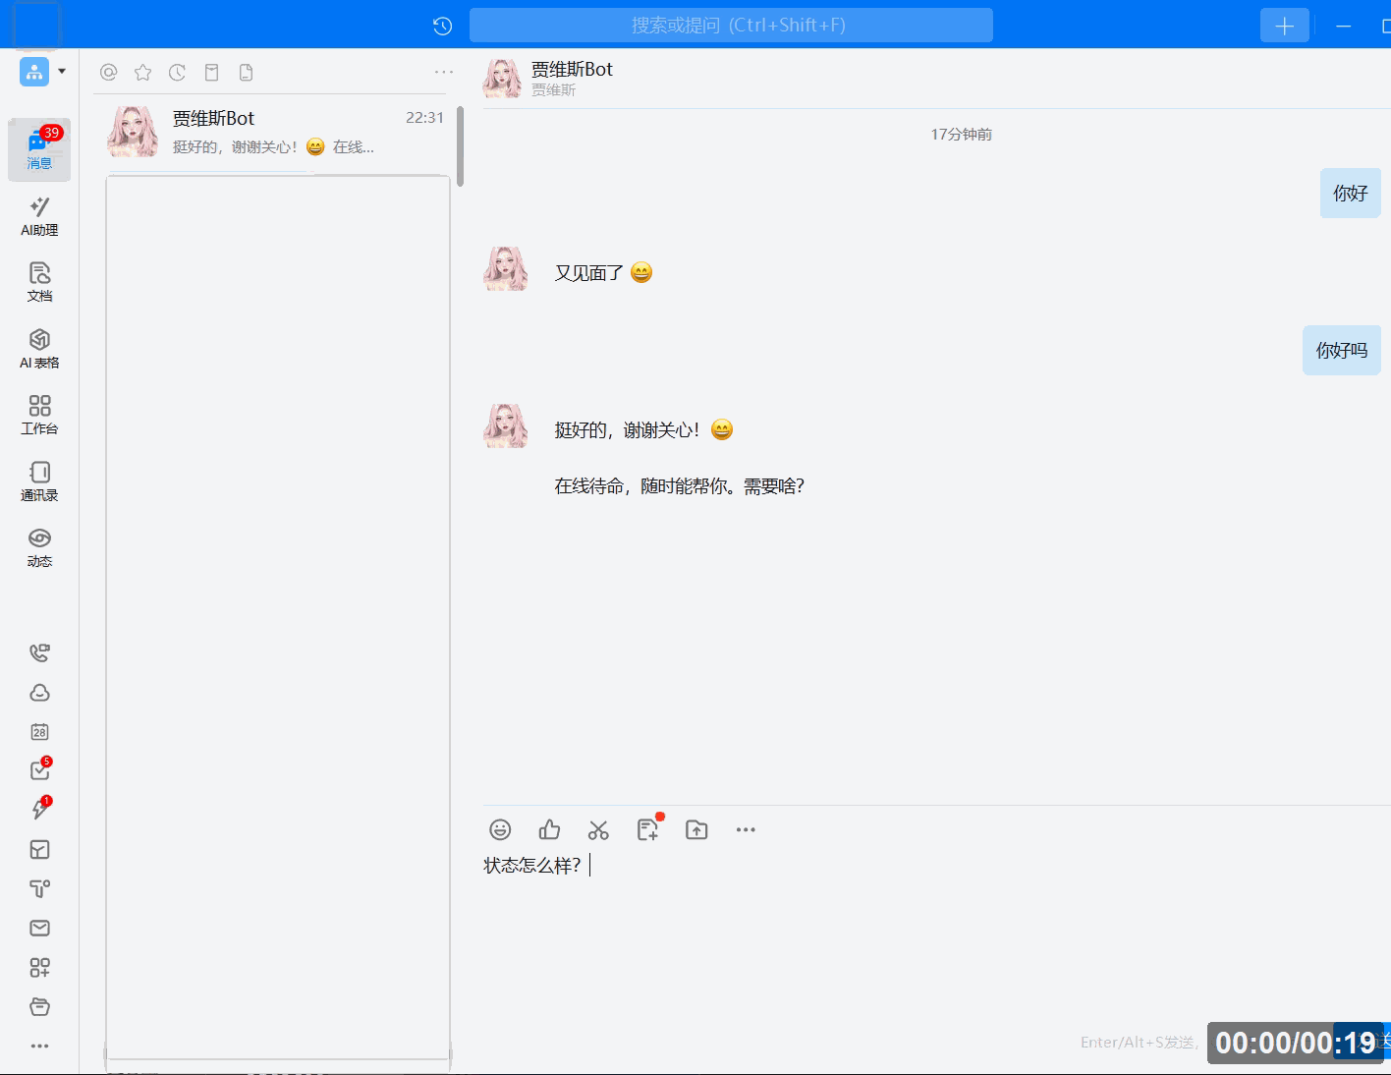This screenshot has width=1391, height=1075.
Task: Click the thumbs-up reaction icon
Action: pos(548,829)
